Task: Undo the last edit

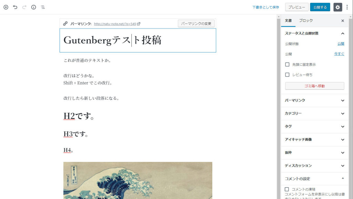Action: [15, 7]
